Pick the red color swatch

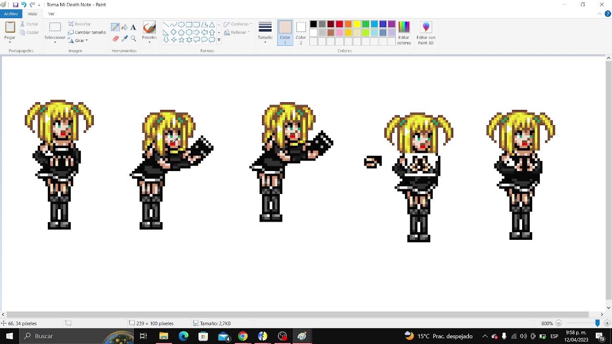tap(339, 24)
